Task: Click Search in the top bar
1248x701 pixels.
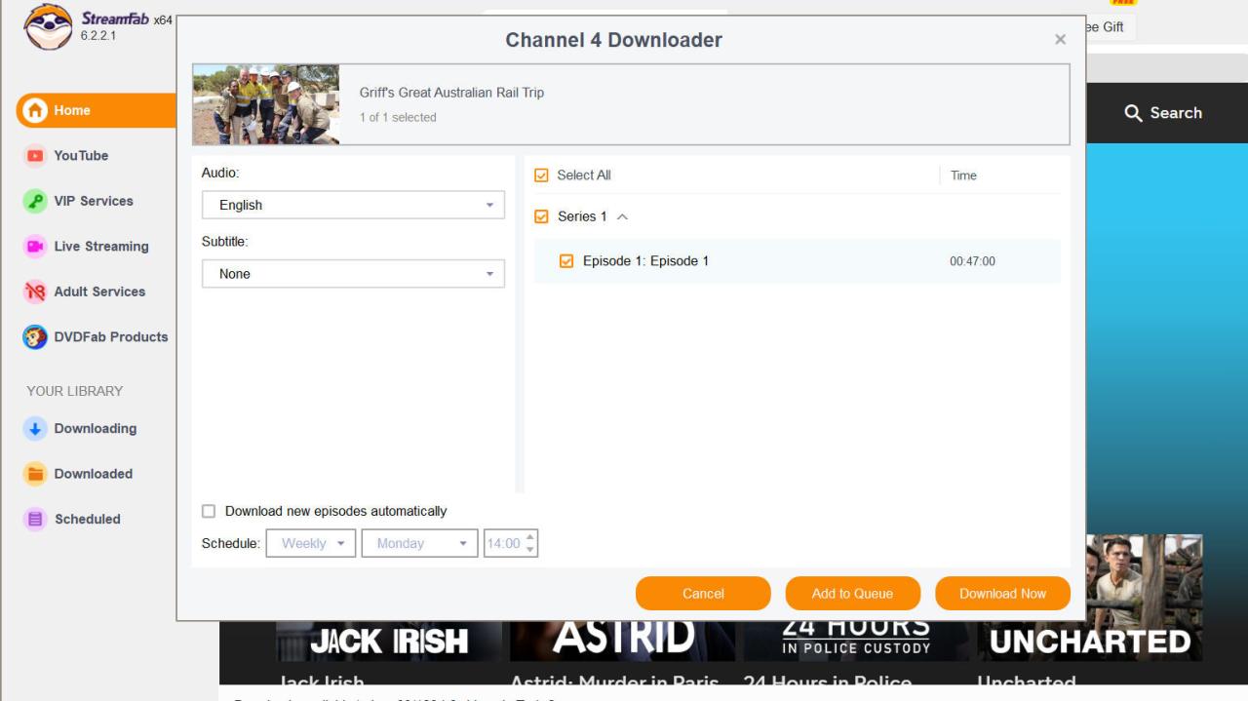Action: pos(1163,113)
